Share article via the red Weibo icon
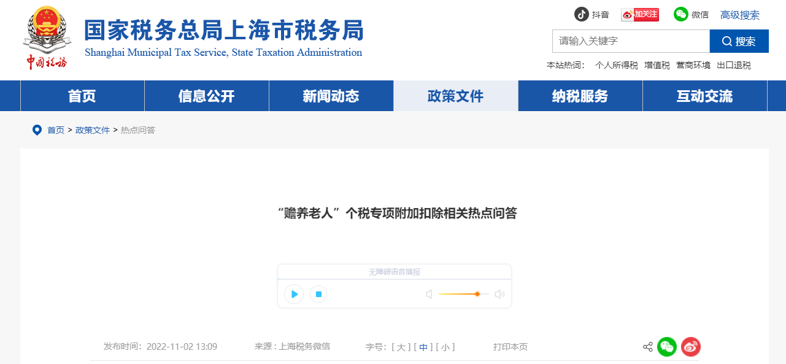This screenshot has width=786, height=364. point(690,347)
